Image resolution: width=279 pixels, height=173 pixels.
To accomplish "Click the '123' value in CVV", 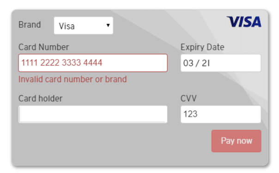I will [x=190, y=114].
